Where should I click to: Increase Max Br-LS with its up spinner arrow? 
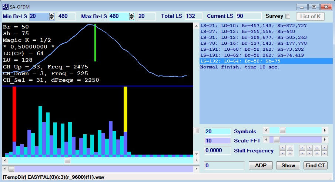132,14
